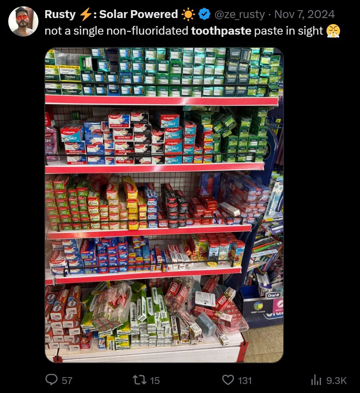Image resolution: width=360 pixels, height=393 pixels.
Task: Open the view analytics bar chart icon
Action: click(x=316, y=380)
